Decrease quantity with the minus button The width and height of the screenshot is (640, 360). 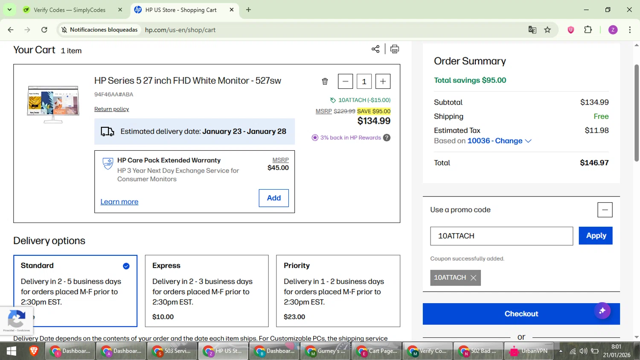coord(345,81)
